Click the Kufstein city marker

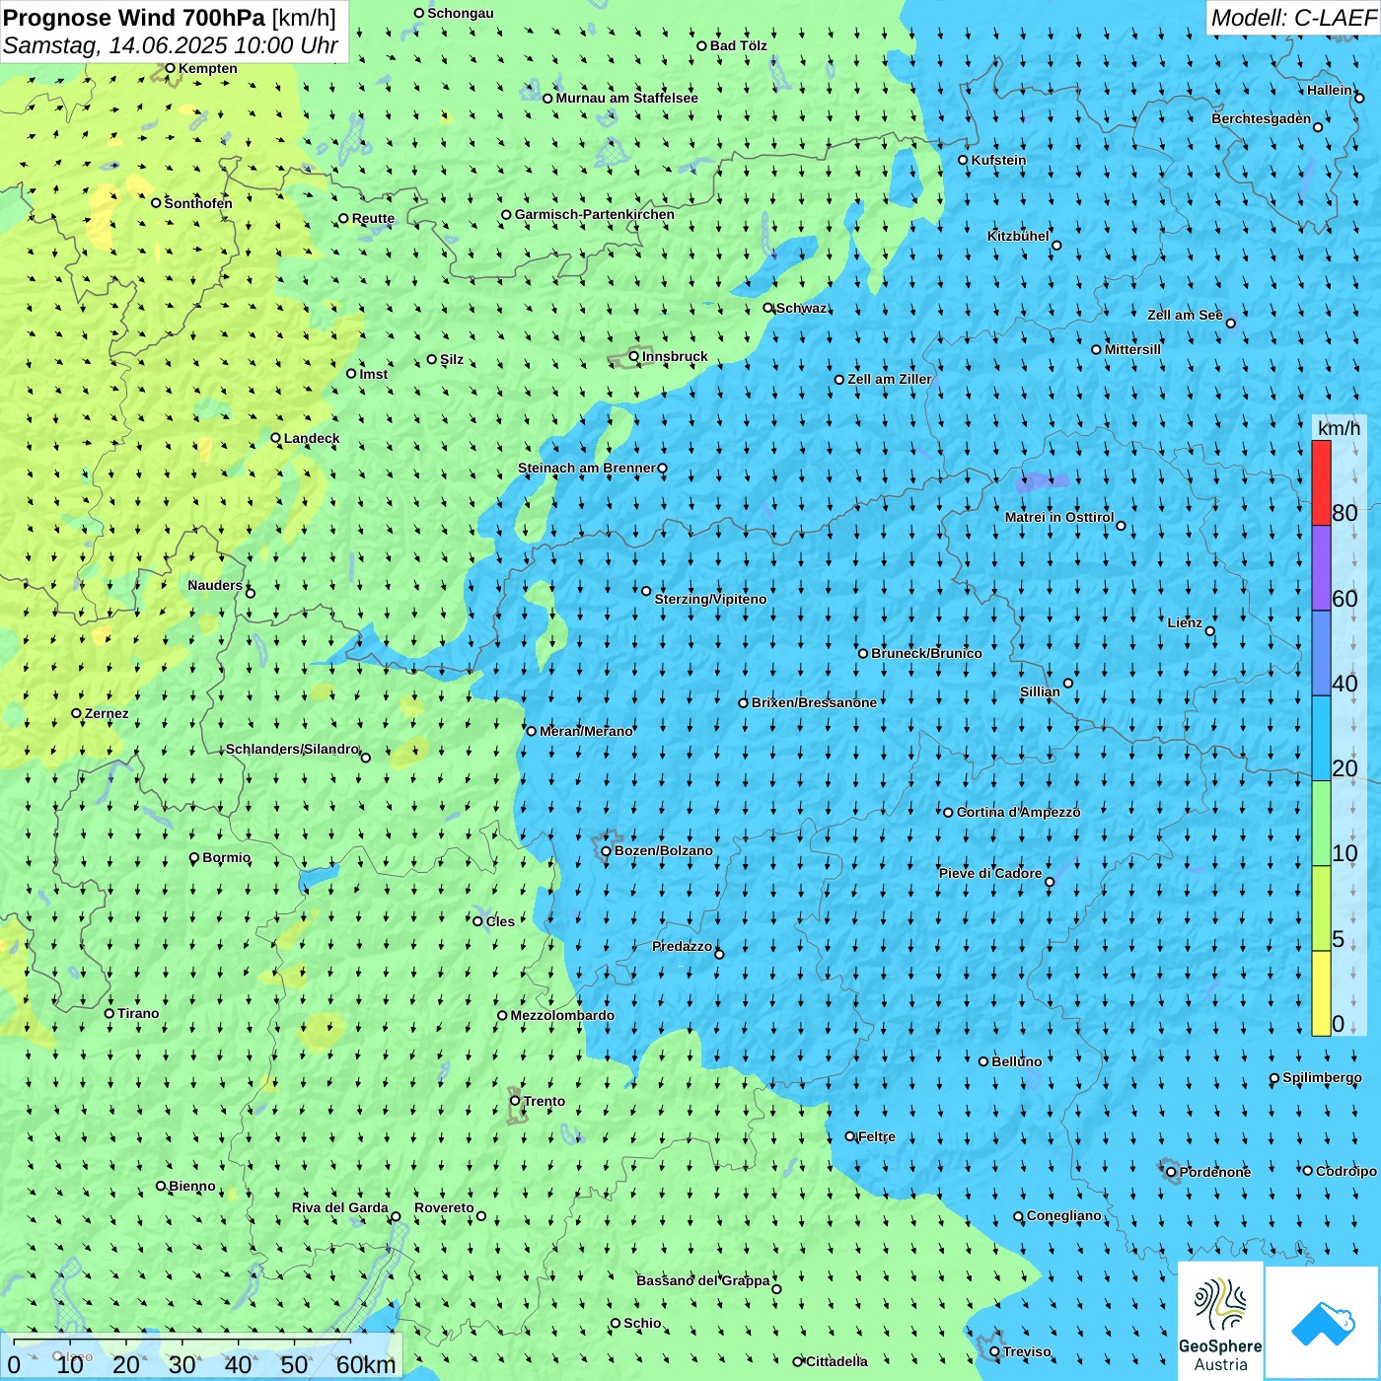click(964, 160)
